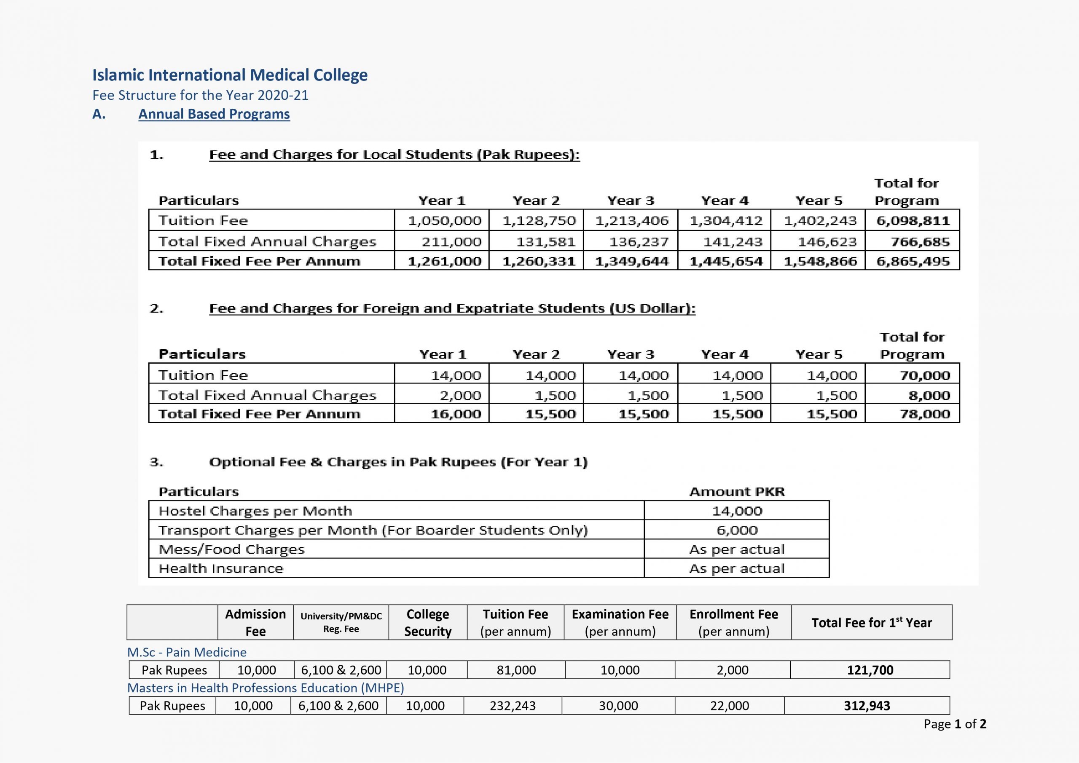The image size is (1079, 763).
Task: Select heading 'Optional Fee & Charges in Pak Rupees (For Year 1)'
Action: (x=398, y=462)
